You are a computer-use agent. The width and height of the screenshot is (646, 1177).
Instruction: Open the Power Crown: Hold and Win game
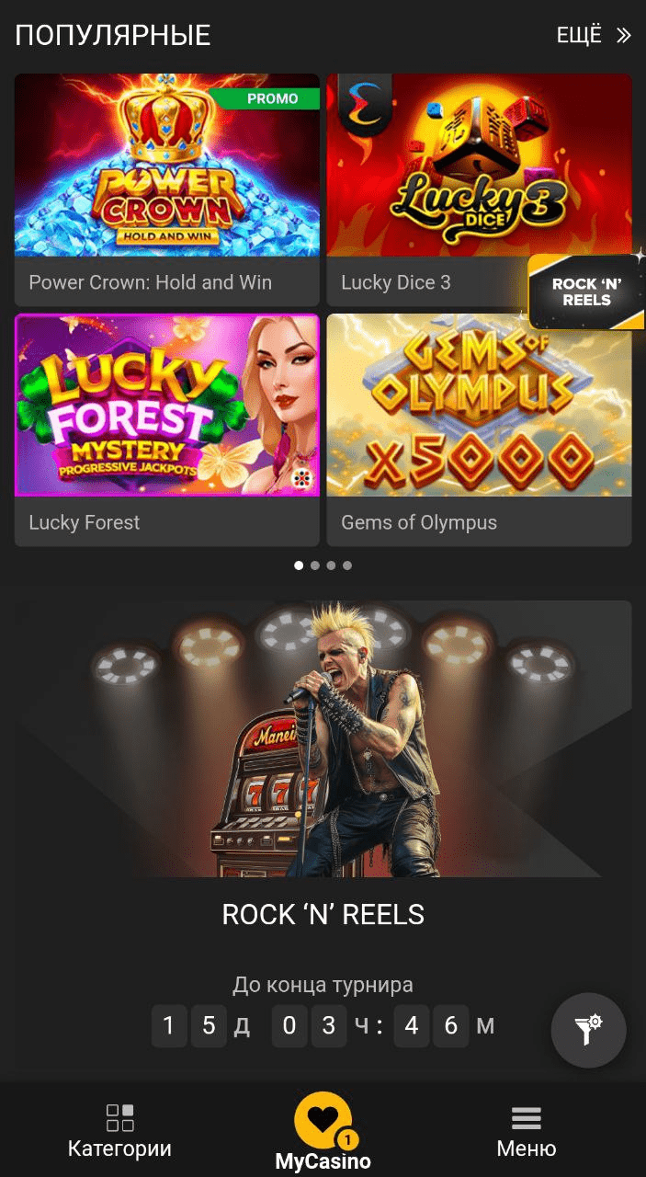(166, 190)
